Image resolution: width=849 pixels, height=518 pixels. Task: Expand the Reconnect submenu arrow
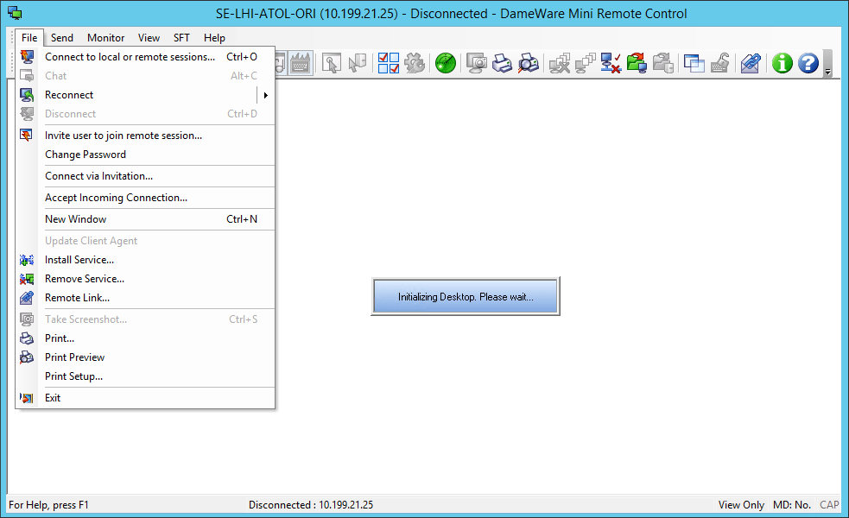[266, 95]
